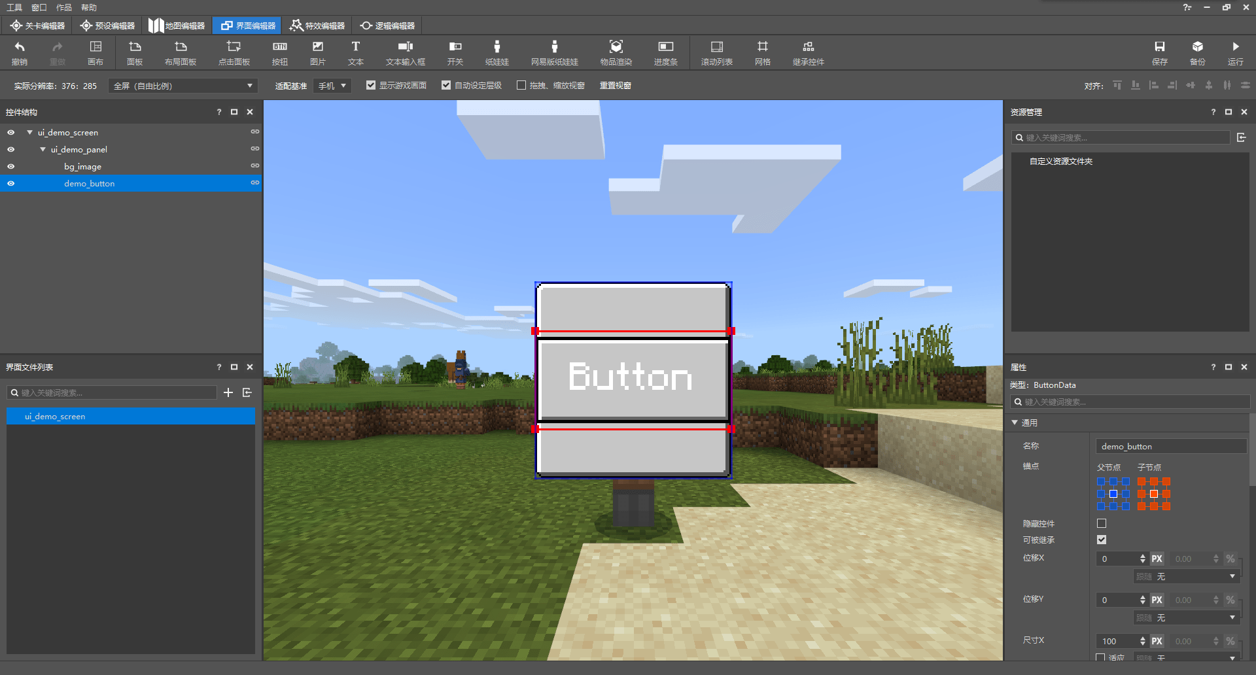
Task: Collapse the ui_demo_panel tree node
Action: pos(43,149)
